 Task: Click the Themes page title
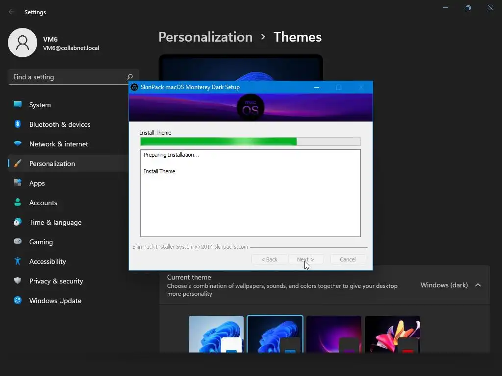298,37
